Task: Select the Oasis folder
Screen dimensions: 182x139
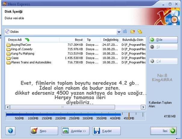Action: point(15,58)
